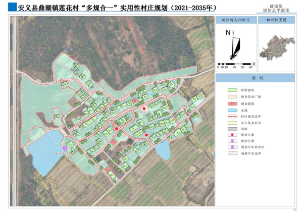Click the village construction boundary legend symbol
This screenshot has width=304, height=215.
pos(232,116)
